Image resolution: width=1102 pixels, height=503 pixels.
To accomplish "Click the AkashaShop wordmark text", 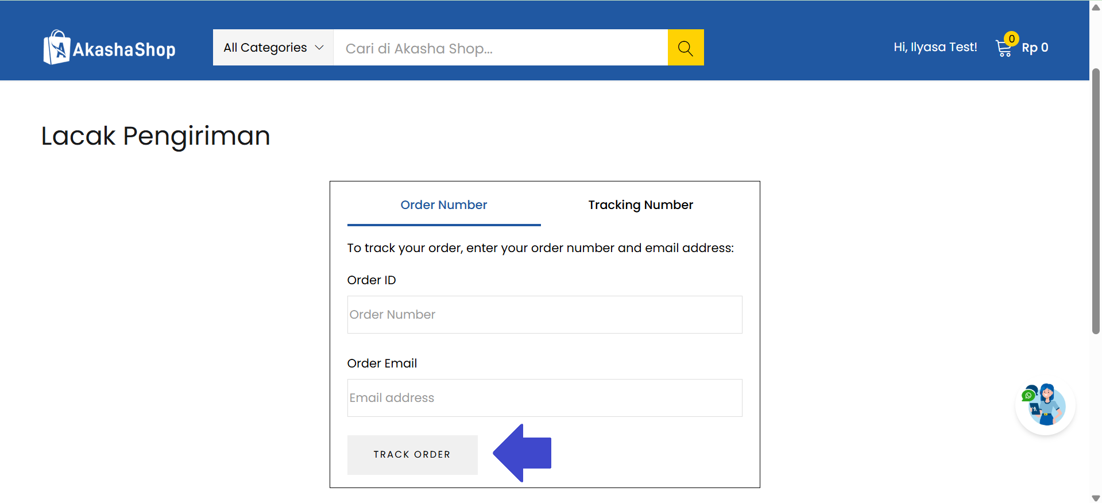I will tap(124, 50).
